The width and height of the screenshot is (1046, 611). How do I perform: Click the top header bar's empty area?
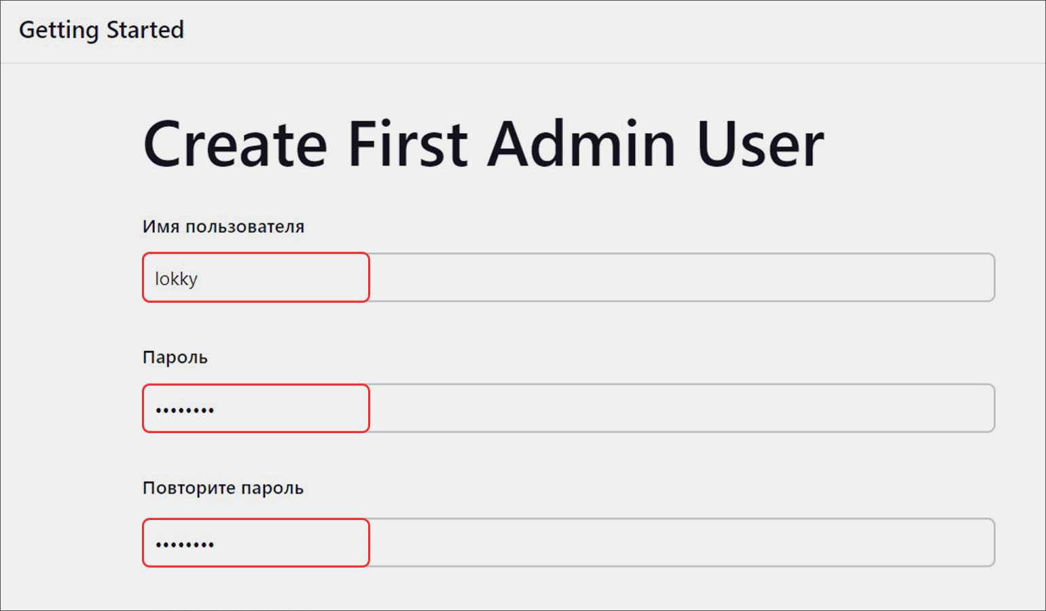[611, 31]
